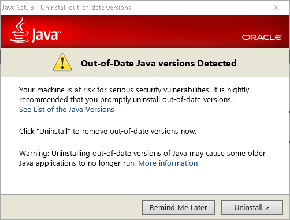Click the Java coffee cup logo
The image size is (290, 220).
19,30
